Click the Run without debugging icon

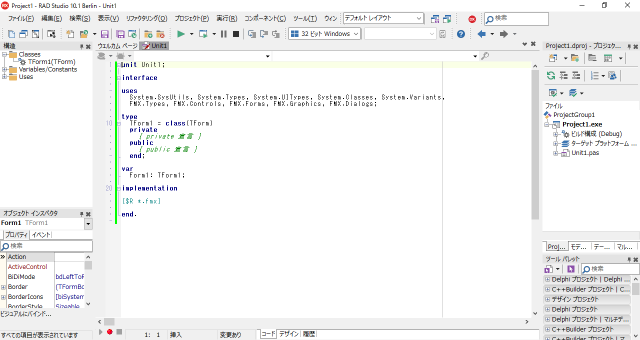[x=203, y=34]
